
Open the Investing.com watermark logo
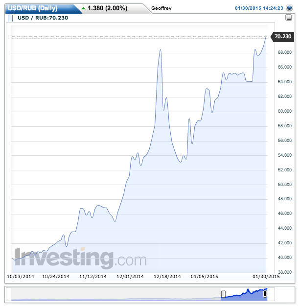point(80,257)
